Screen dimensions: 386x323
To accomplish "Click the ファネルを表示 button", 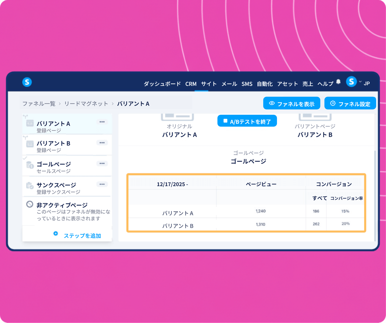I will pyautogui.click(x=292, y=103).
